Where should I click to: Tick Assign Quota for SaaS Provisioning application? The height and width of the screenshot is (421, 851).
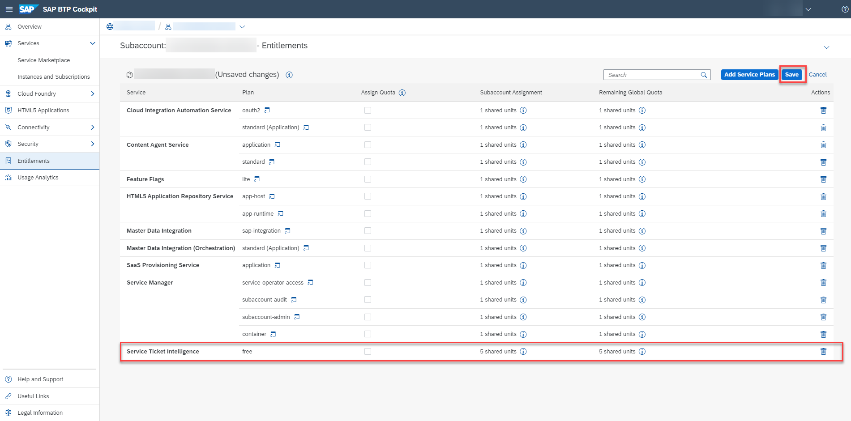click(x=368, y=265)
